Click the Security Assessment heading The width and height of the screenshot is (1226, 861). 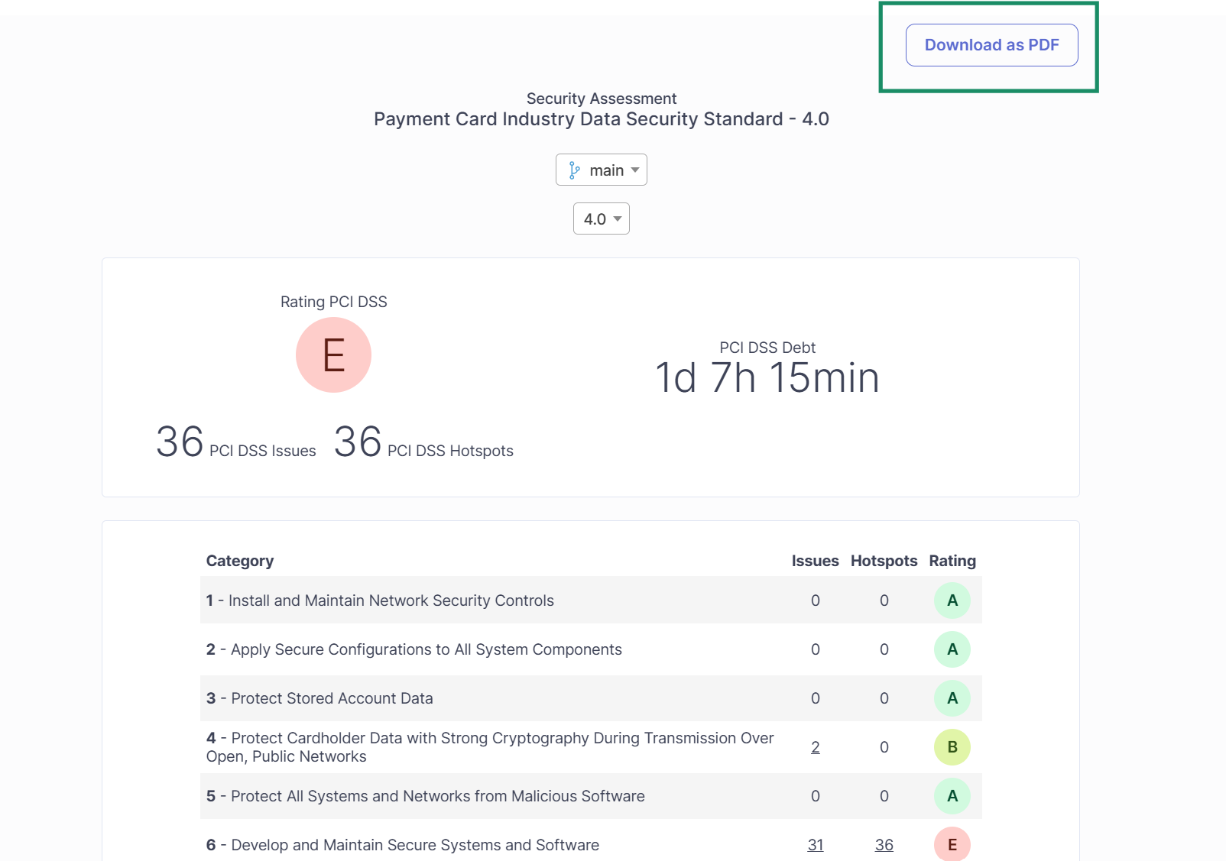pos(602,99)
